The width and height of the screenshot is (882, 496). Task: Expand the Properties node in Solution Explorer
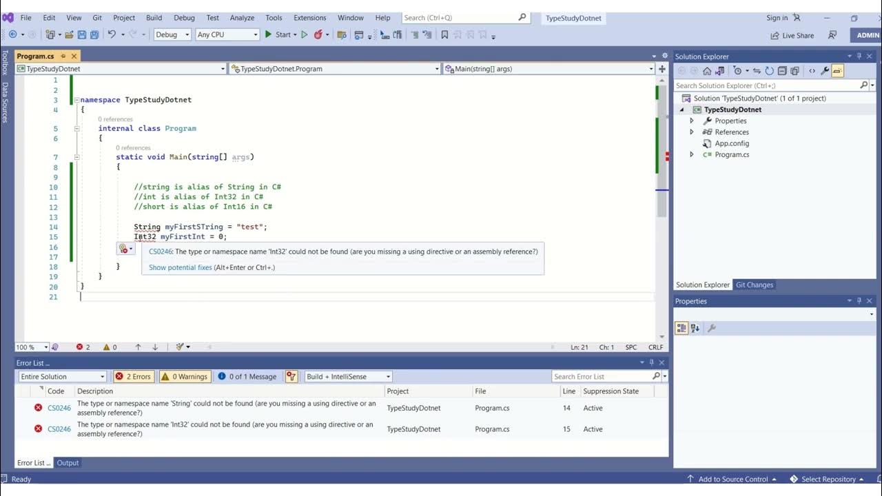[692, 121]
